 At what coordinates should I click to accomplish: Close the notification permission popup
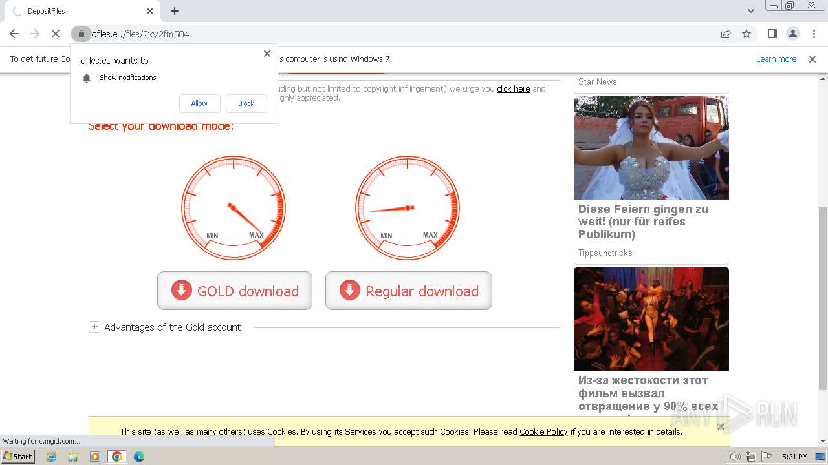[267, 54]
